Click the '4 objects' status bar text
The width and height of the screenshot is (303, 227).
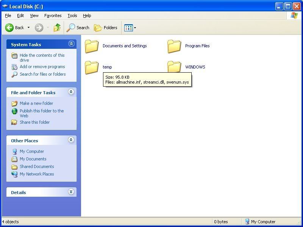pos(11,222)
